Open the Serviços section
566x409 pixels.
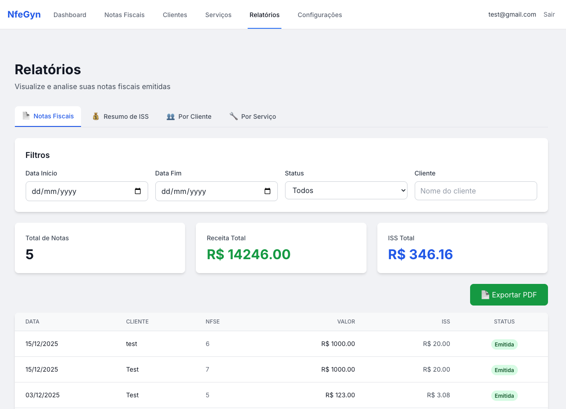218,14
